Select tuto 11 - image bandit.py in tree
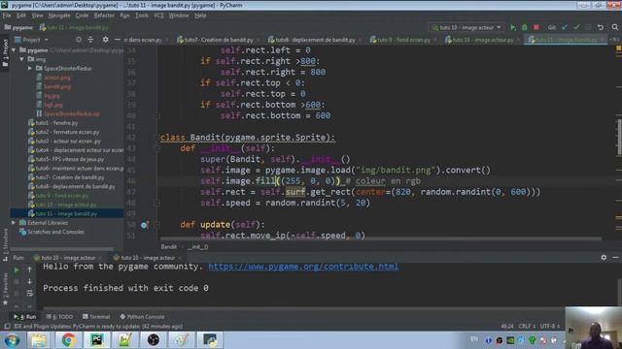 [66, 213]
